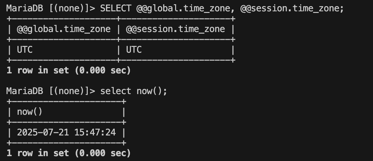Click "(none)" in the second prompt
Viewport: 373px width, 161px height.
(68, 91)
